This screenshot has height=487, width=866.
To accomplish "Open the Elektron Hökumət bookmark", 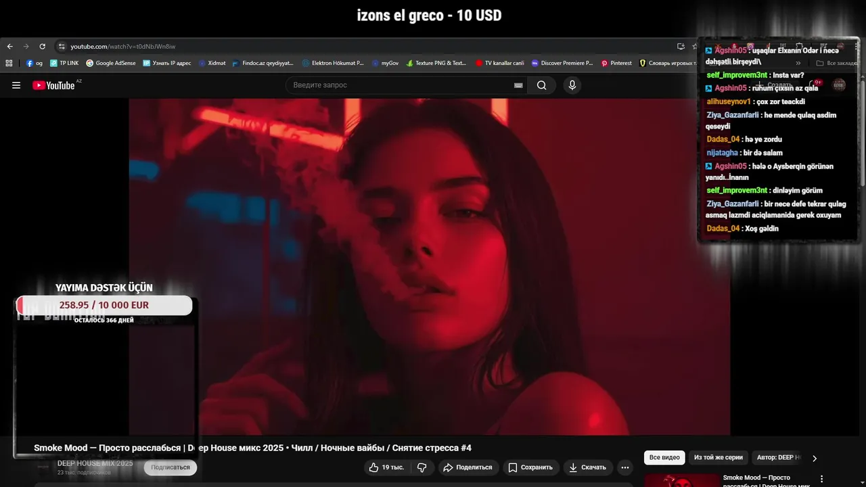I will tap(333, 63).
